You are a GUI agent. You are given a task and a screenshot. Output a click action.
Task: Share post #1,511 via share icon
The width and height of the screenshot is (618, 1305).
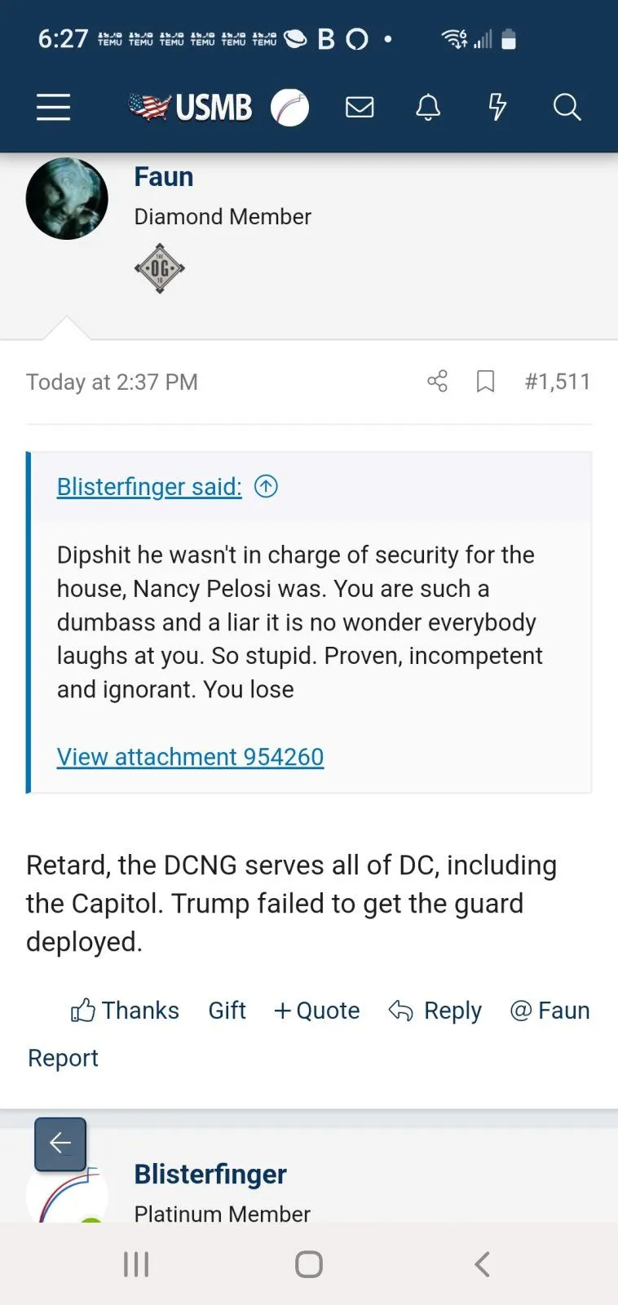(x=438, y=381)
